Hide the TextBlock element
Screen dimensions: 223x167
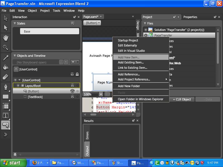72,97
